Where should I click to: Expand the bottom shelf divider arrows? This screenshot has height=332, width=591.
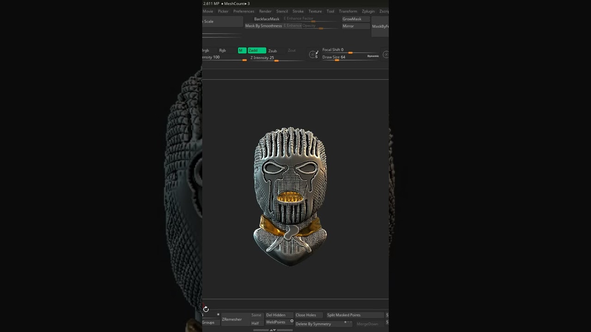(272, 330)
